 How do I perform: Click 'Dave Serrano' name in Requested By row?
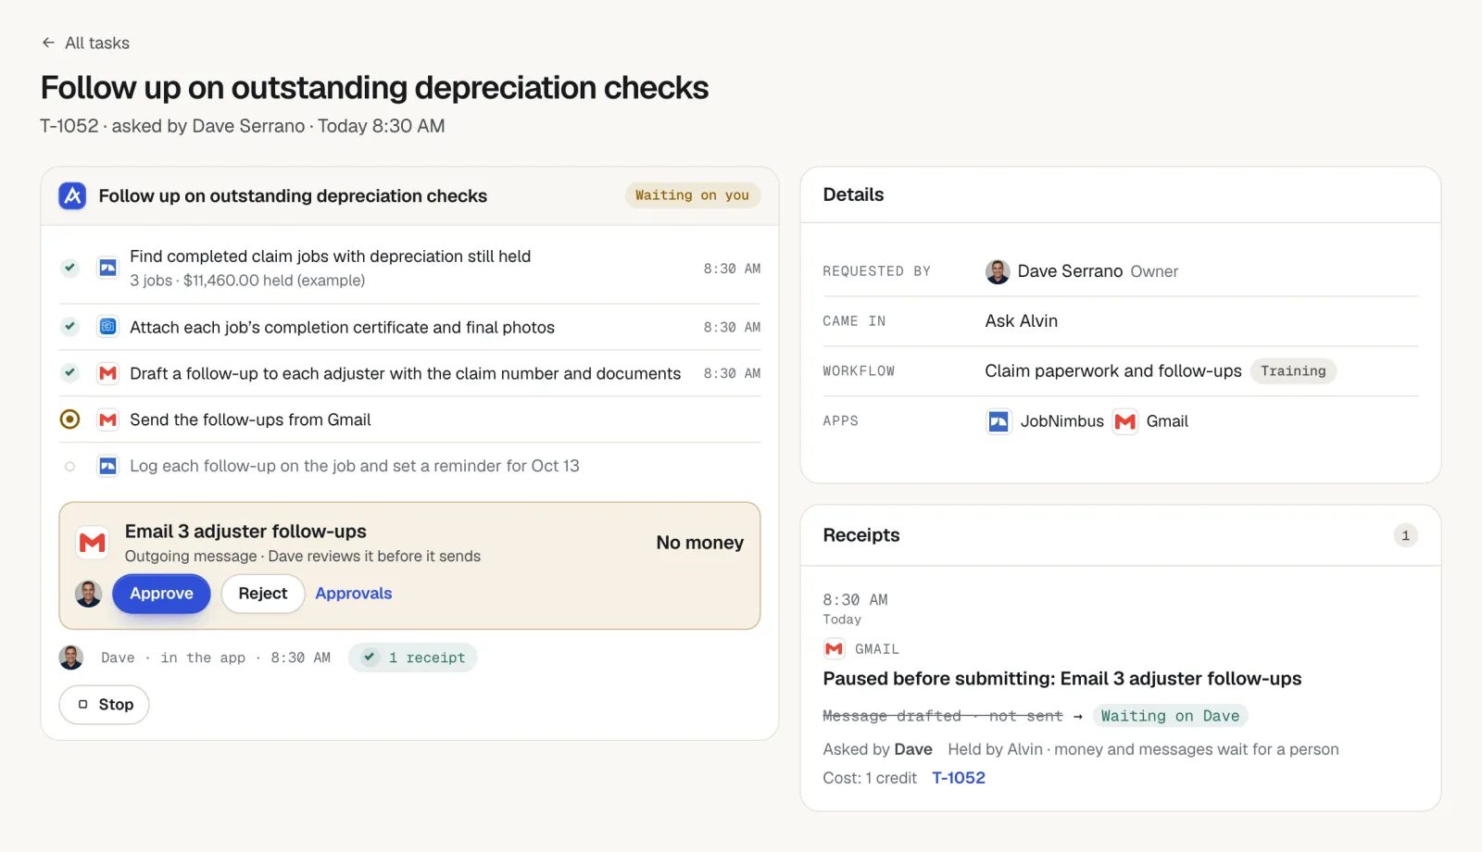[1070, 271]
